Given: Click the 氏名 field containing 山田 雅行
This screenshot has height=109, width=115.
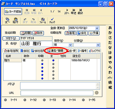Looking at the screenshot, I should [36, 44].
